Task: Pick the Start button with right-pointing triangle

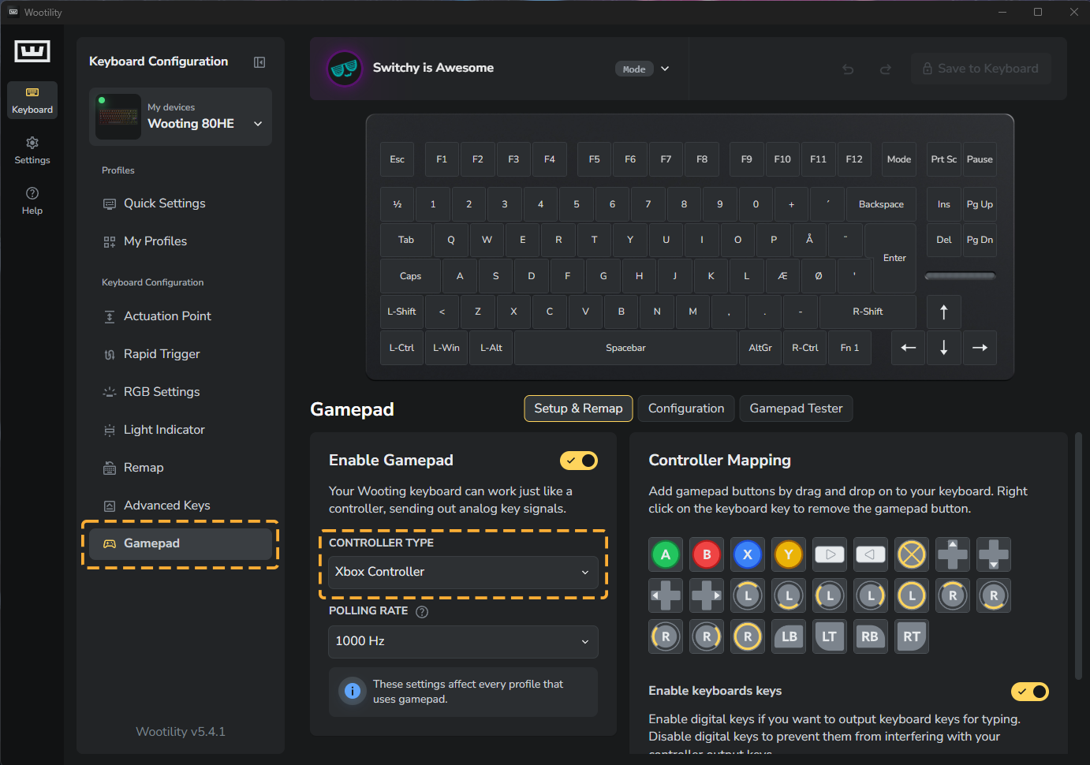Action: coord(830,554)
